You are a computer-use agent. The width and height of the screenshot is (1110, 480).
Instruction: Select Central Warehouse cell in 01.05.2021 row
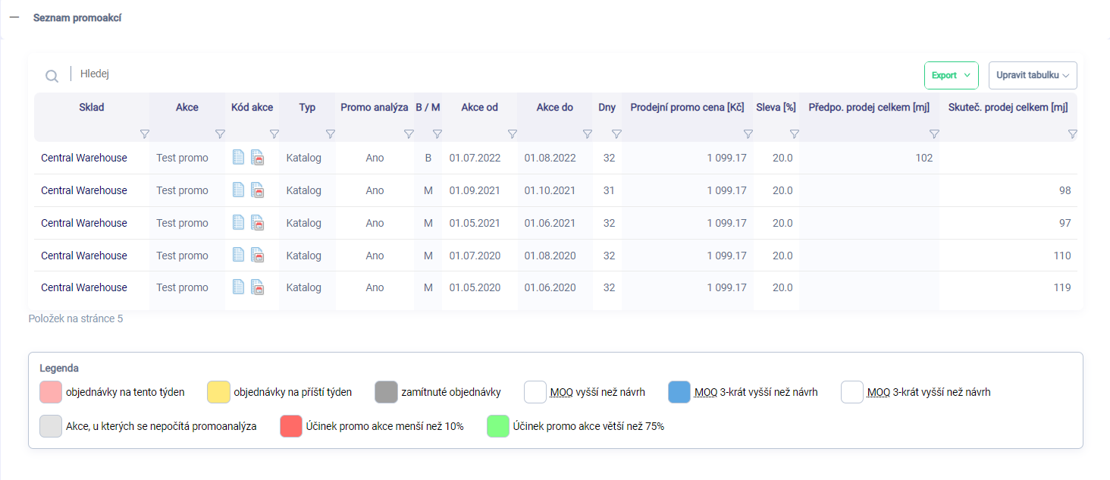[x=84, y=223]
